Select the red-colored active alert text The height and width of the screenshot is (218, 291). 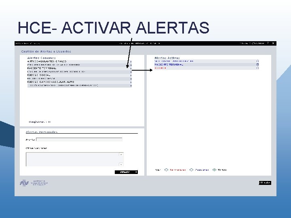coord(160,68)
